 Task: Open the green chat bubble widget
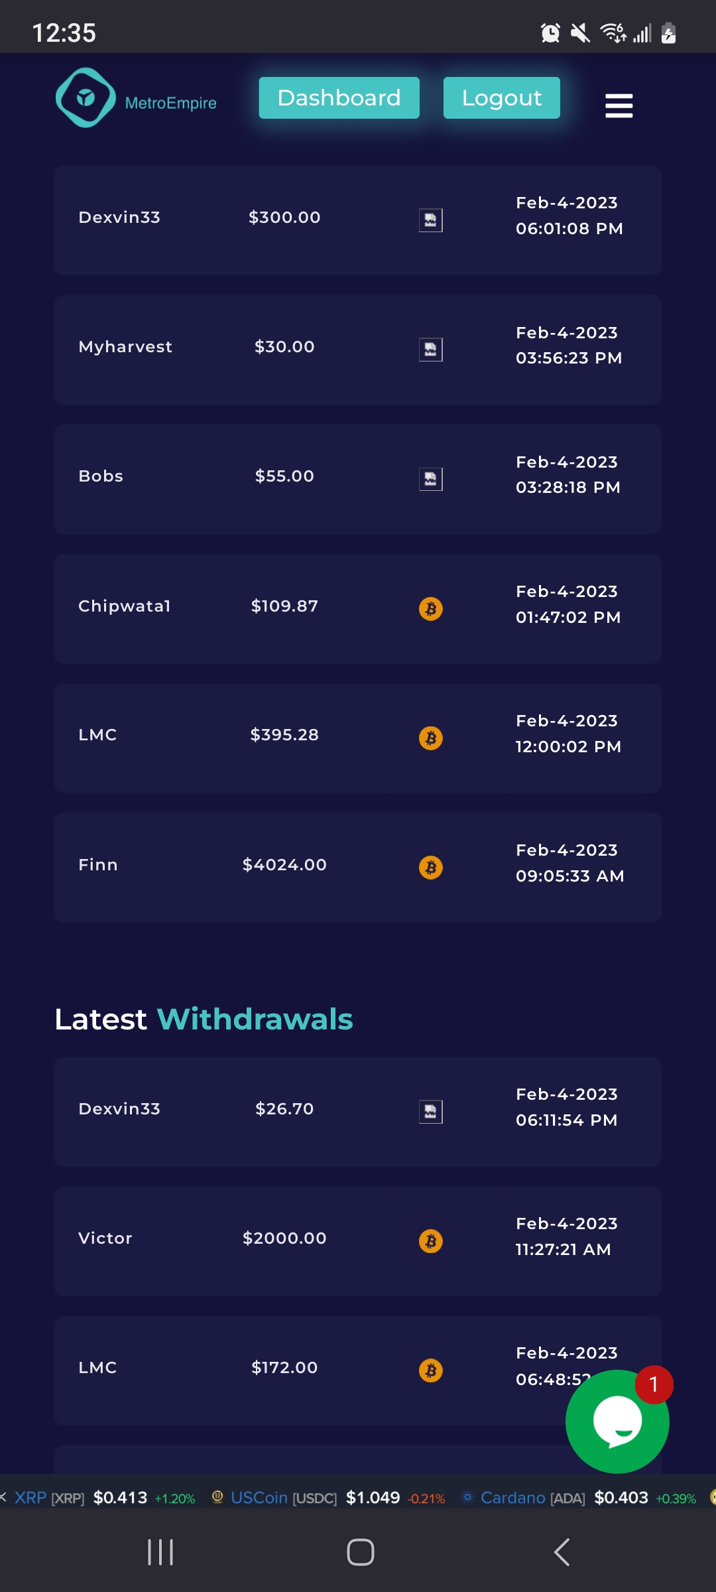pos(617,1422)
